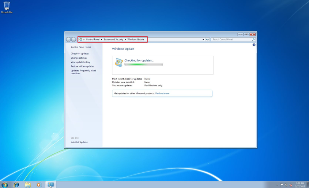Open the Recycle Bin on the desktop
Image resolution: width=309 pixels, height=188 pixels.
[7, 7]
